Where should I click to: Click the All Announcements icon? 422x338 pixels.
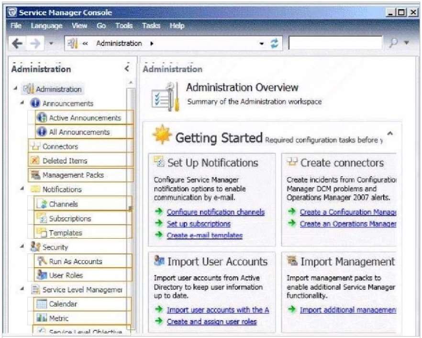(42, 132)
